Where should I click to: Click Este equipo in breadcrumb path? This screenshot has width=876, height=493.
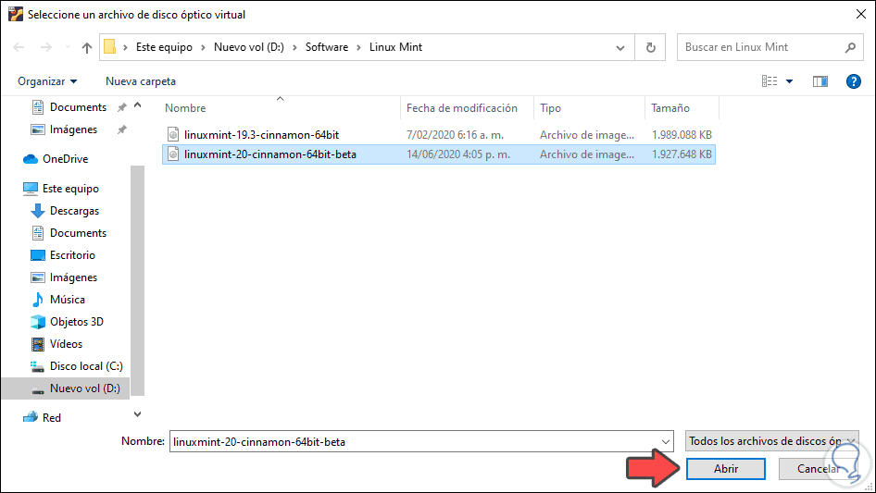[164, 47]
